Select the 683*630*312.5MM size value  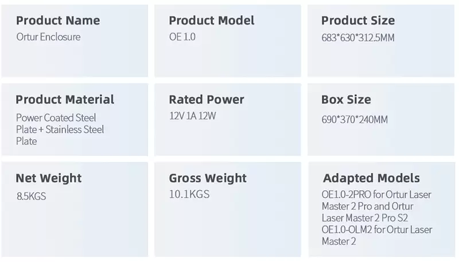(357, 38)
